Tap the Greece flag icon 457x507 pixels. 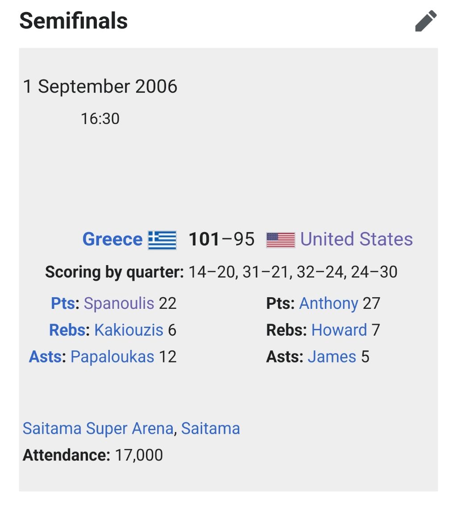(x=162, y=240)
